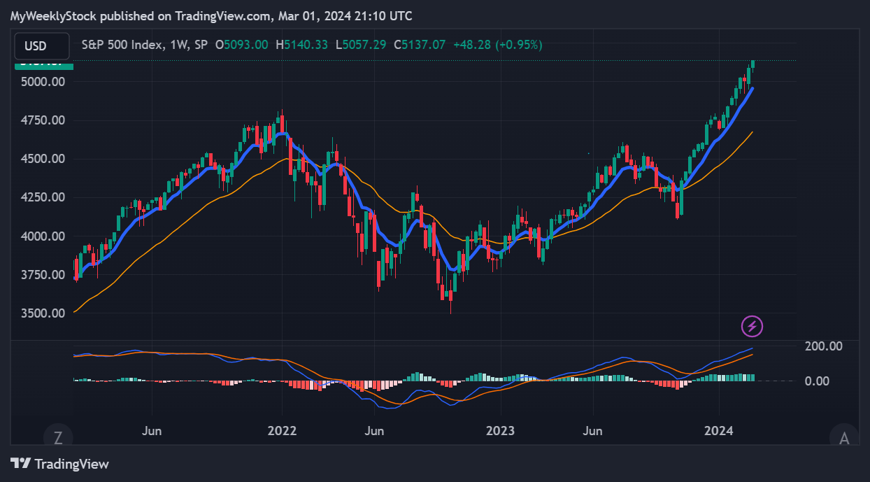Click the Z timezone button
The width and height of the screenshot is (870, 482).
(58, 438)
